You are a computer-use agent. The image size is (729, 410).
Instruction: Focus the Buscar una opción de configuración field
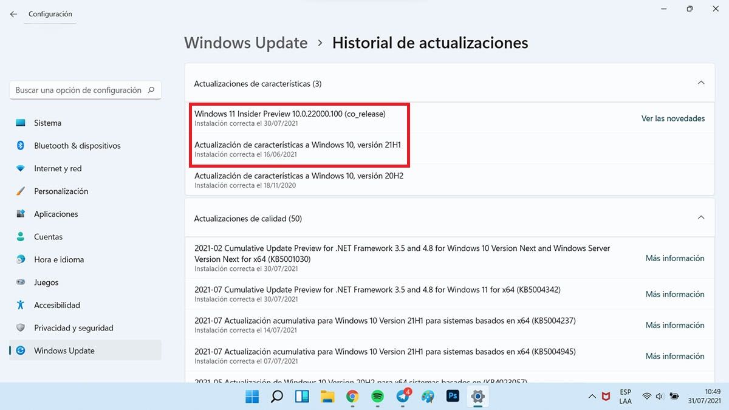coord(86,90)
